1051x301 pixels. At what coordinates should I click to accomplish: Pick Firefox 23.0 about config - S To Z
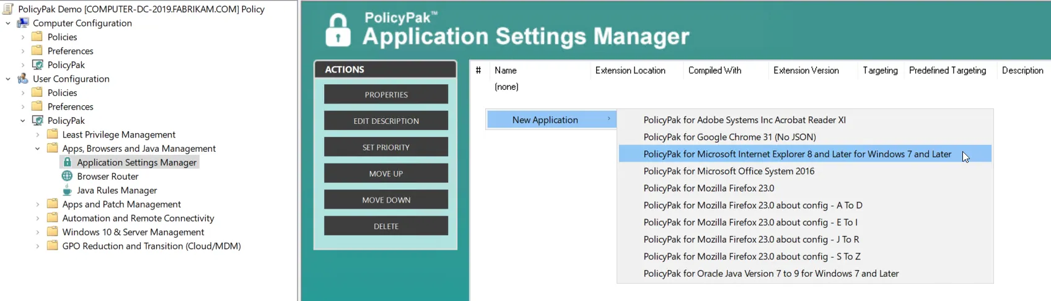[x=805, y=256]
